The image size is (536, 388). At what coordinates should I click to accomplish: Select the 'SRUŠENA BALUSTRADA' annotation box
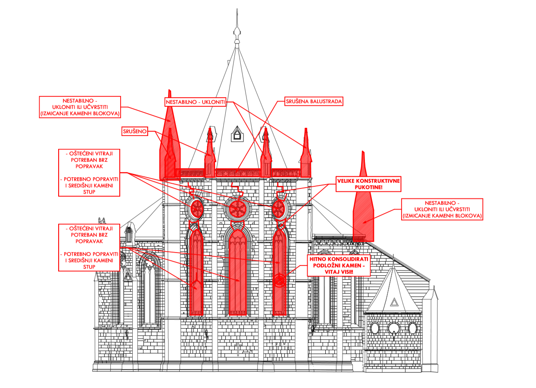tap(314, 102)
